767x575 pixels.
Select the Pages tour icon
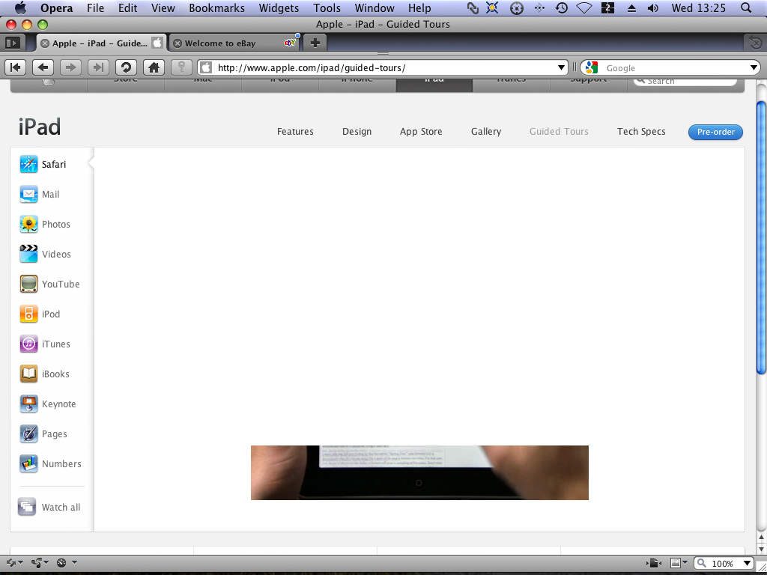pos(28,433)
